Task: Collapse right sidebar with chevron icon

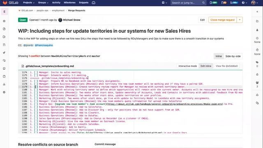Action: pos(257,12)
